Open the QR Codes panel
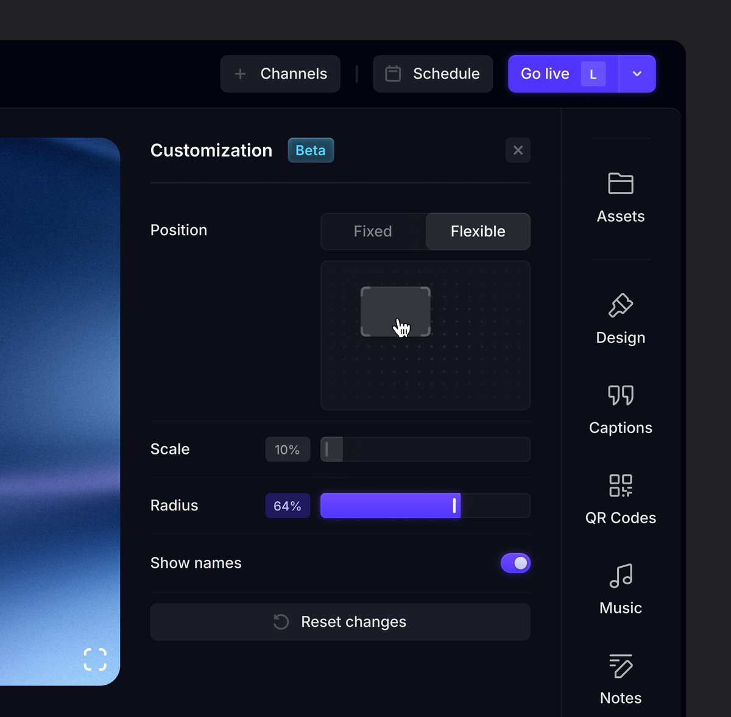 tap(620, 500)
